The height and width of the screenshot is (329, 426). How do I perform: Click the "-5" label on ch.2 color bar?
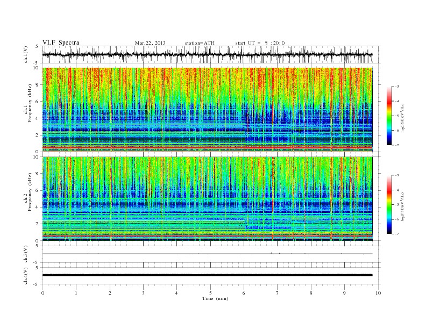pyautogui.click(x=397, y=205)
